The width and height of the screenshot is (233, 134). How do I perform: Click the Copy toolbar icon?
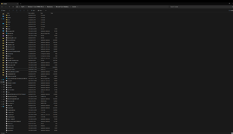tap(13, 10)
